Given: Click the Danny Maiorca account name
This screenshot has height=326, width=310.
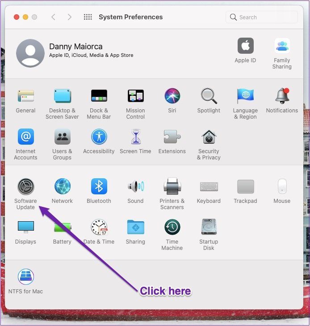Looking at the screenshot, I should pyautogui.click(x=75, y=47).
